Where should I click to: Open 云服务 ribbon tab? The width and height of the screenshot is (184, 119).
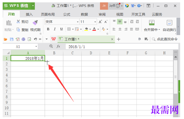(x=157, y=14)
